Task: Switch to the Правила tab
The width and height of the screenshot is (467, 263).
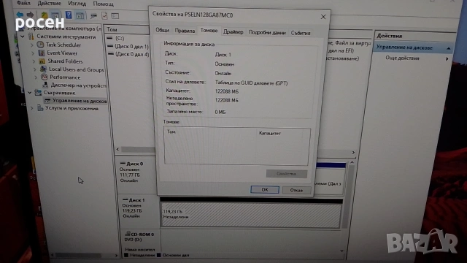Action: click(185, 31)
